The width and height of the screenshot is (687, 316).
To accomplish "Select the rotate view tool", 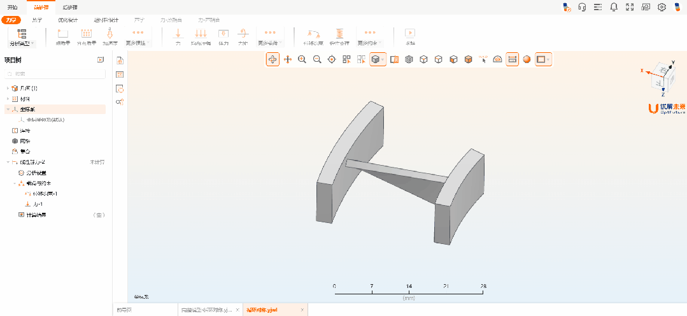I will [x=273, y=59].
